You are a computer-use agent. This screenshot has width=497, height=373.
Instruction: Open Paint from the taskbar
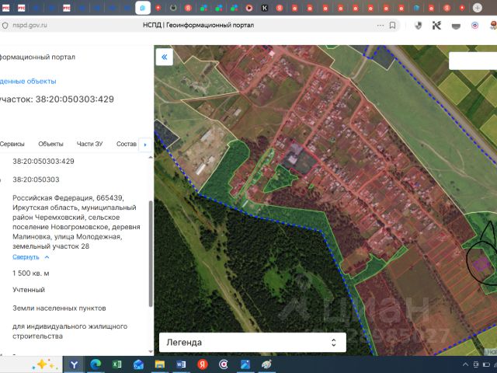click(x=266, y=364)
